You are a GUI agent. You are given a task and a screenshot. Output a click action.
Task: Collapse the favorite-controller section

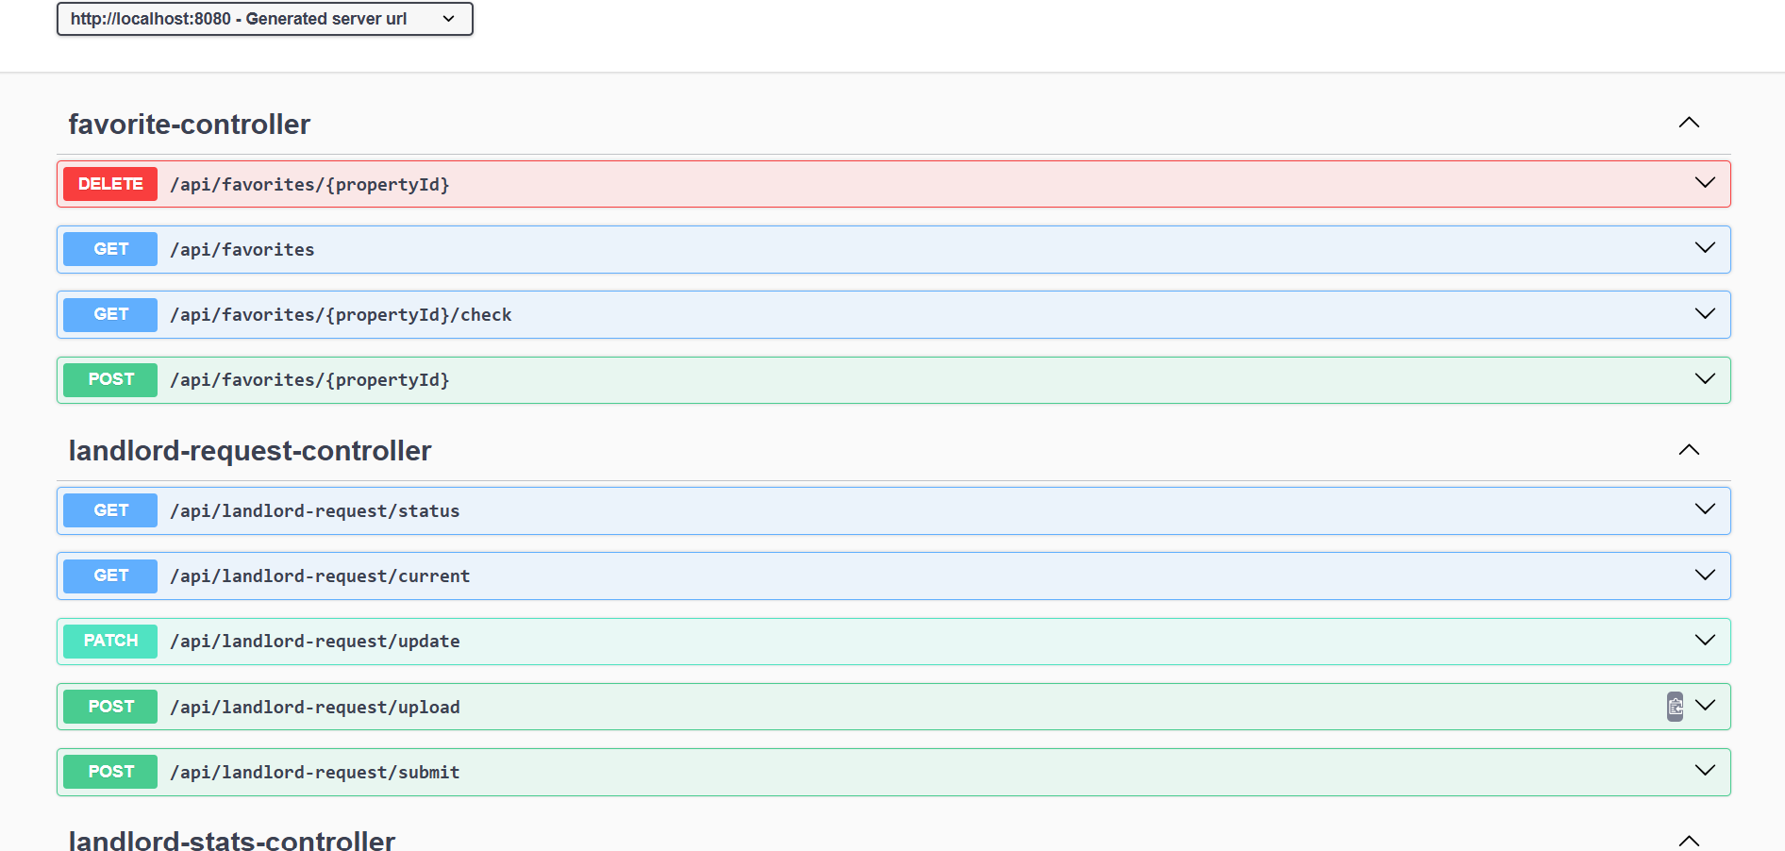tap(1689, 123)
